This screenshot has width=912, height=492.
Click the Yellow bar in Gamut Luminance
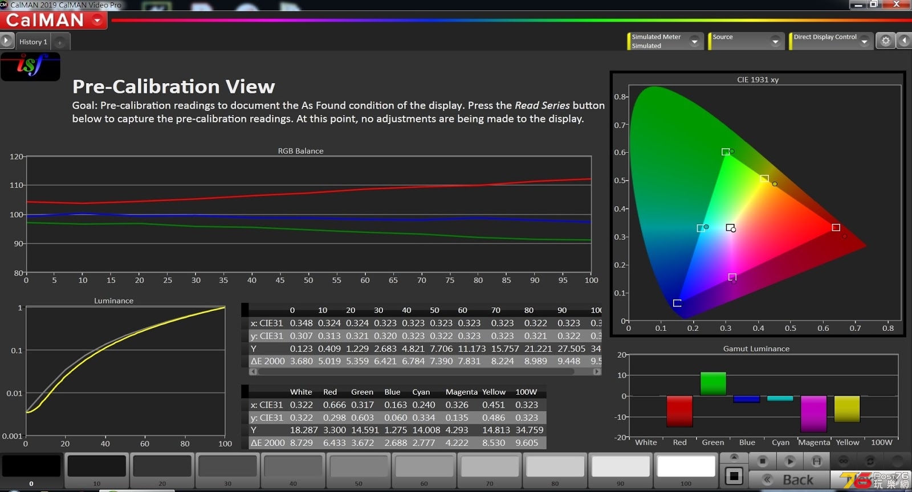tap(847, 409)
